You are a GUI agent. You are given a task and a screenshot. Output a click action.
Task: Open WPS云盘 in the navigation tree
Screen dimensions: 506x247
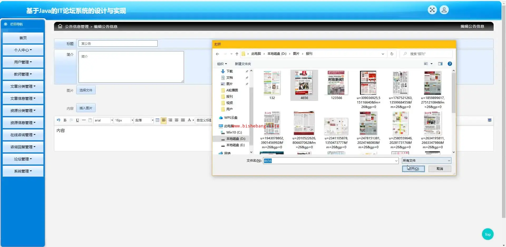point(231,118)
